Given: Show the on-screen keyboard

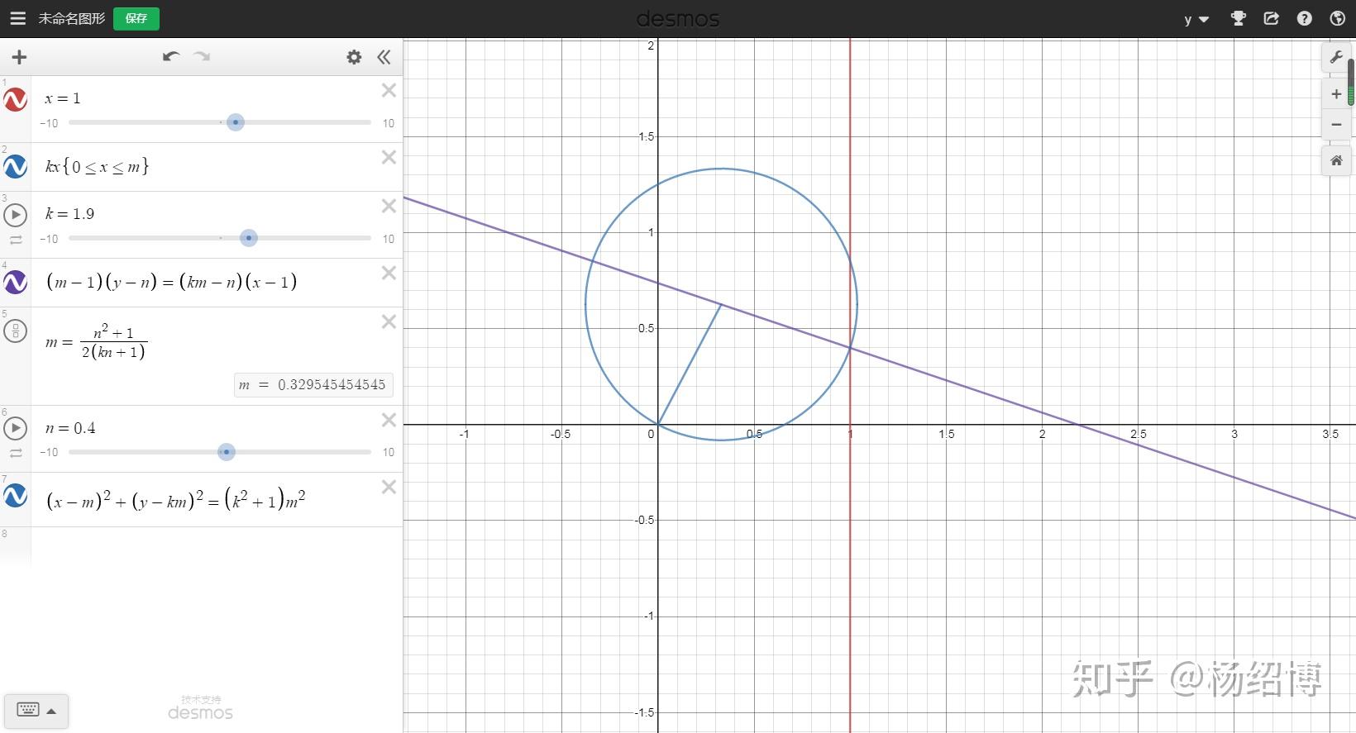Looking at the screenshot, I should 36,710.
